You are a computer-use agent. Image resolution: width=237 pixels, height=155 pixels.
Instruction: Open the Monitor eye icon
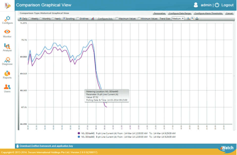coord(7,33)
